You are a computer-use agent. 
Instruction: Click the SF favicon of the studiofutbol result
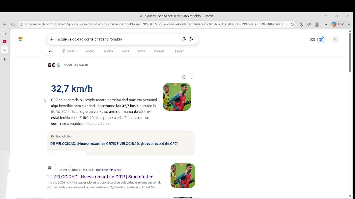50,168
